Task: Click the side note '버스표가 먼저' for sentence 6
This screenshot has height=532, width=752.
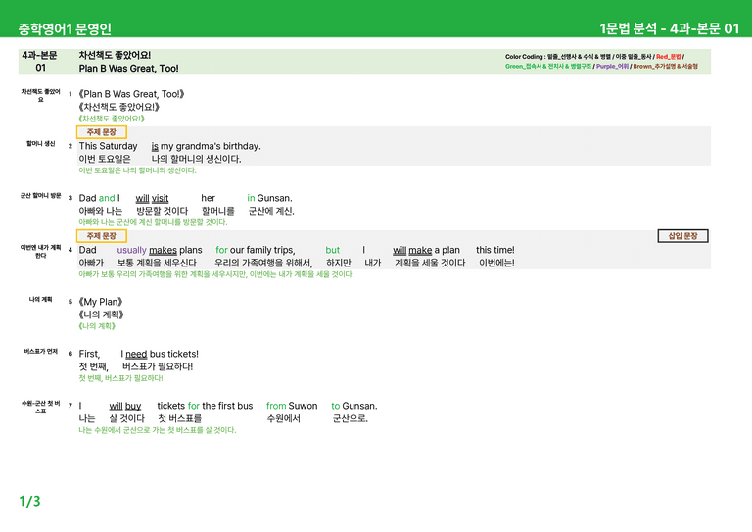Action: coord(41,351)
